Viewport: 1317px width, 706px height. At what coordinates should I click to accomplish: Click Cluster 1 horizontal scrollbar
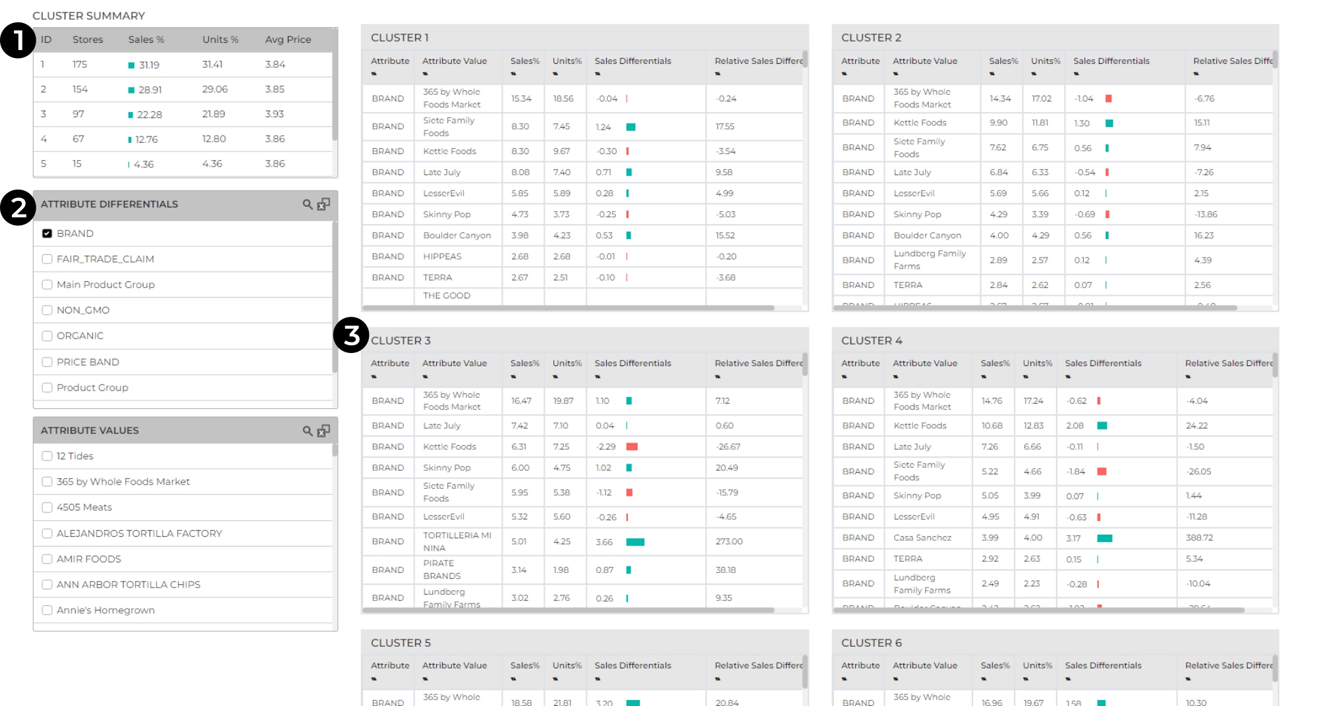(x=568, y=308)
